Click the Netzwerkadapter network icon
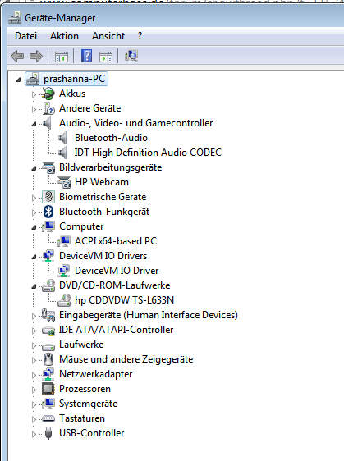 [x=48, y=374]
